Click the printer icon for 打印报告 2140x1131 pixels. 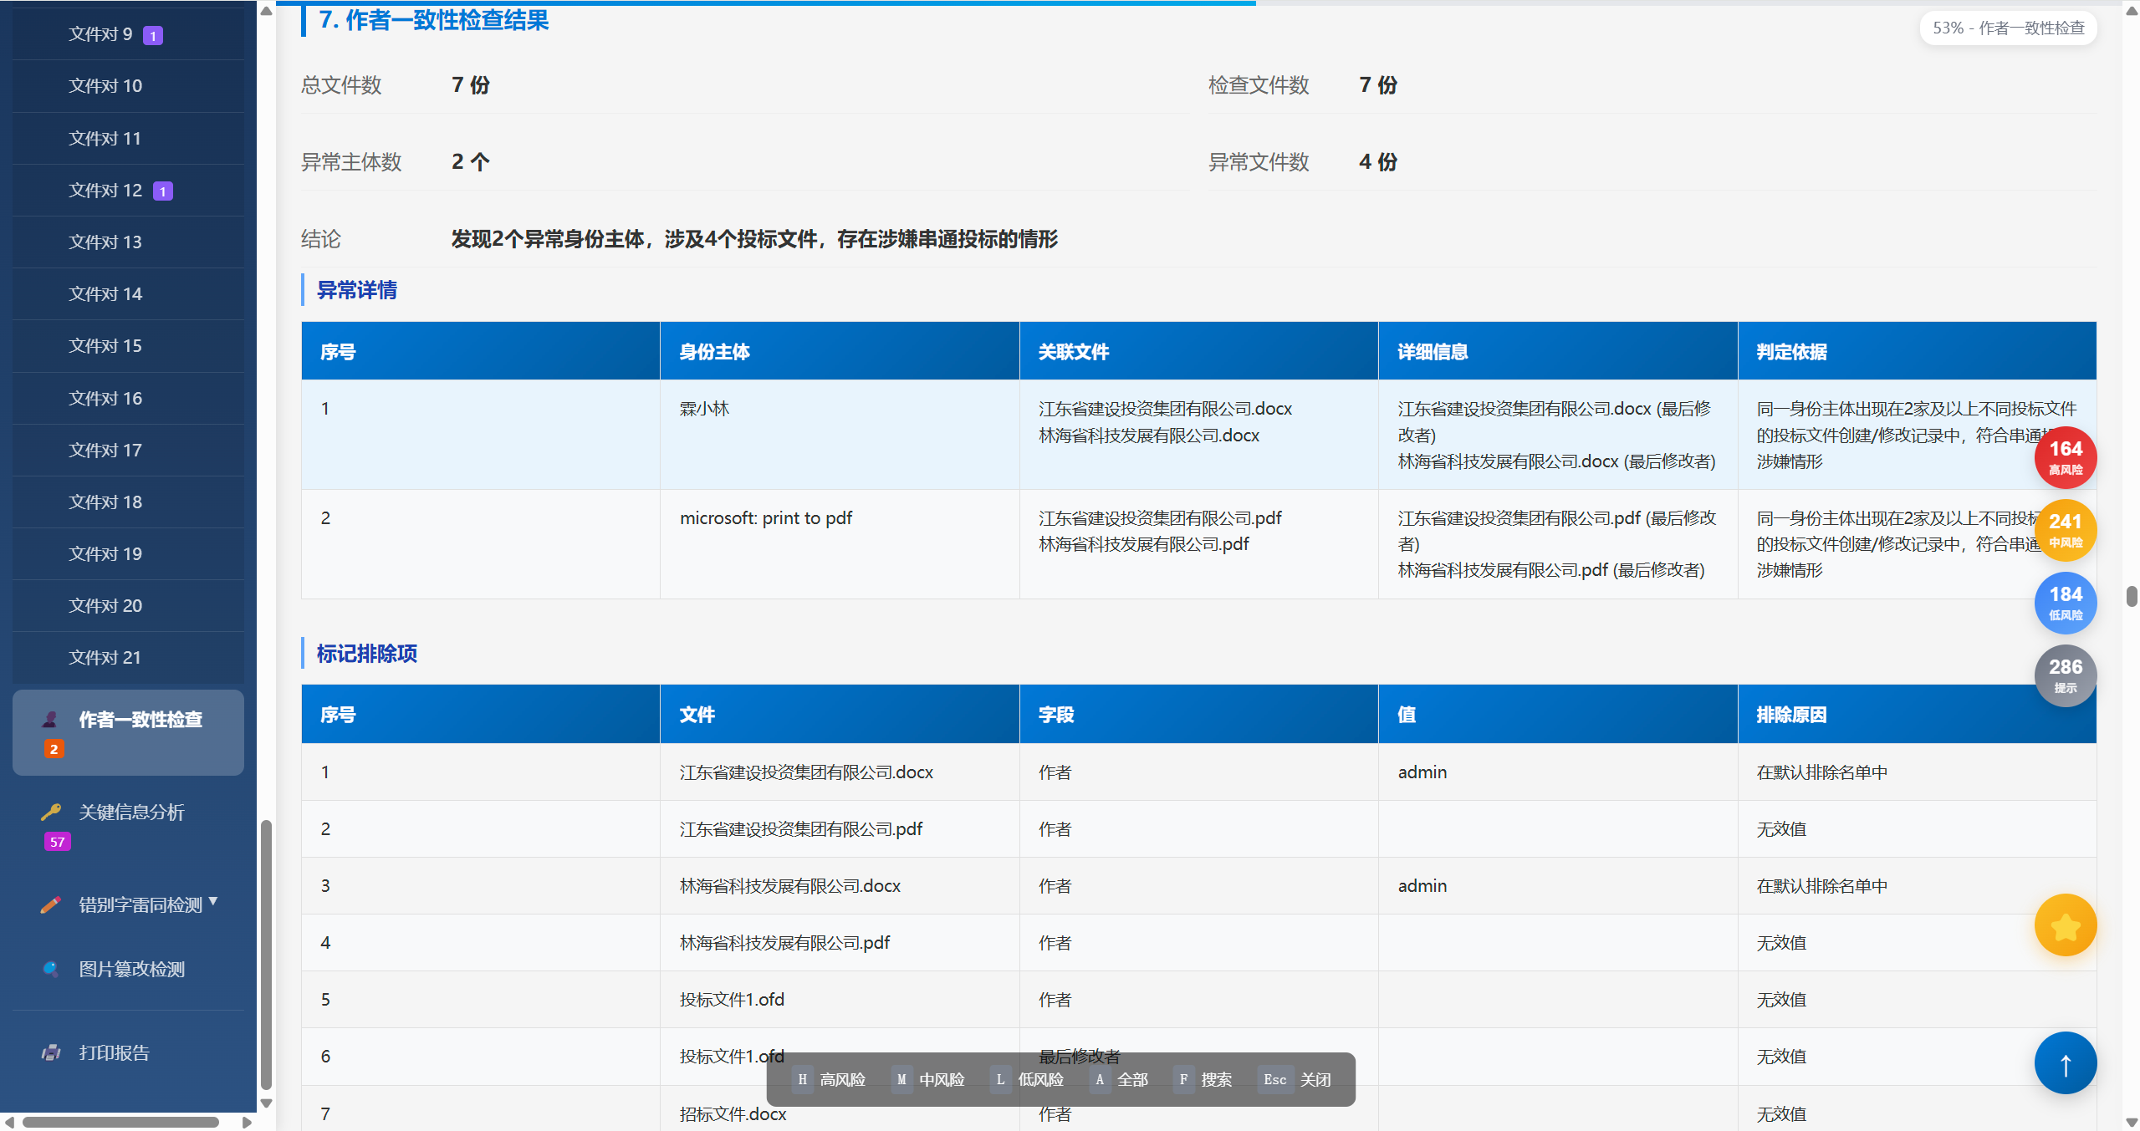click(x=51, y=1052)
